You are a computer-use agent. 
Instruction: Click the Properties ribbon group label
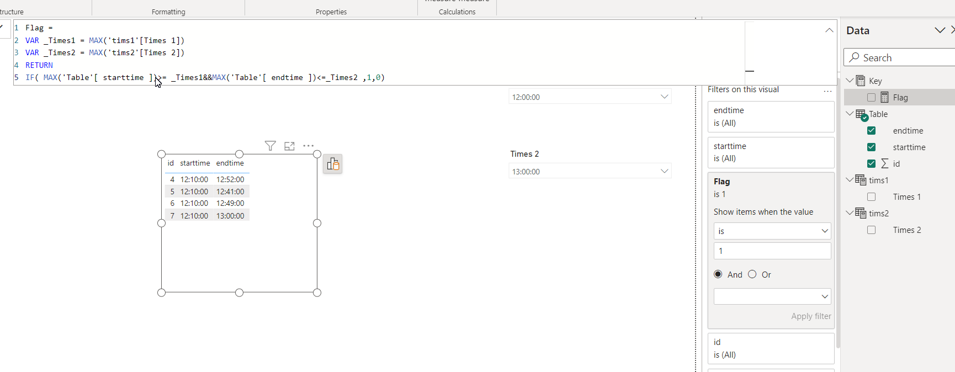point(331,12)
